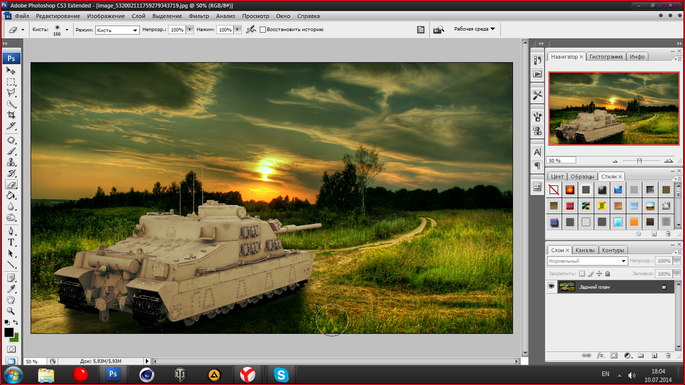Enable the airbrush option in options bar
The width and height of the screenshot is (685, 385).
[x=251, y=30]
